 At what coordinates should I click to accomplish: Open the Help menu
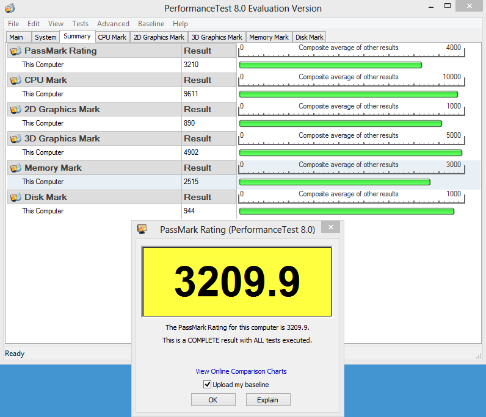pos(180,24)
